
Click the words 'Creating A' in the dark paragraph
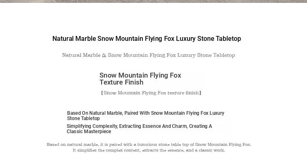(x=201, y=126)
